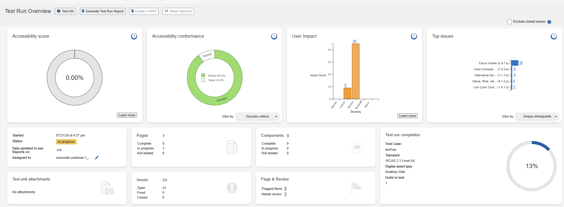Click the Serious severity bar
Screen dimensions: 564x207
(356, 71)
